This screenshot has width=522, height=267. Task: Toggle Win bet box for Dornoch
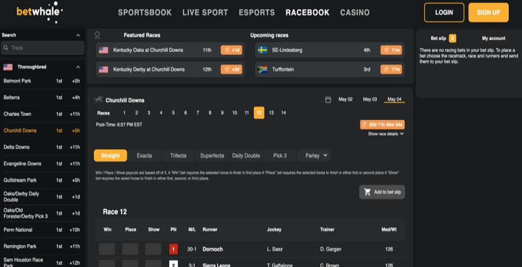[x=107, y=249]
